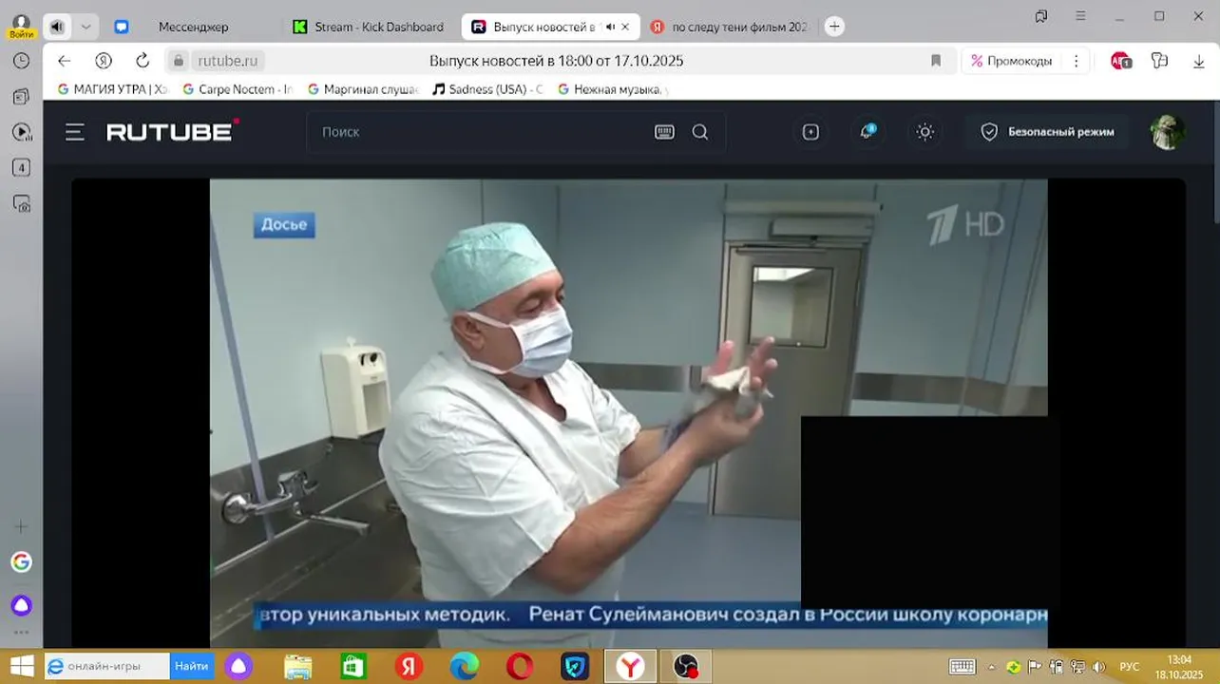Open the user profile avatar
The height and width of the screenshot is (684, 1220).
tap(1167, 132)
